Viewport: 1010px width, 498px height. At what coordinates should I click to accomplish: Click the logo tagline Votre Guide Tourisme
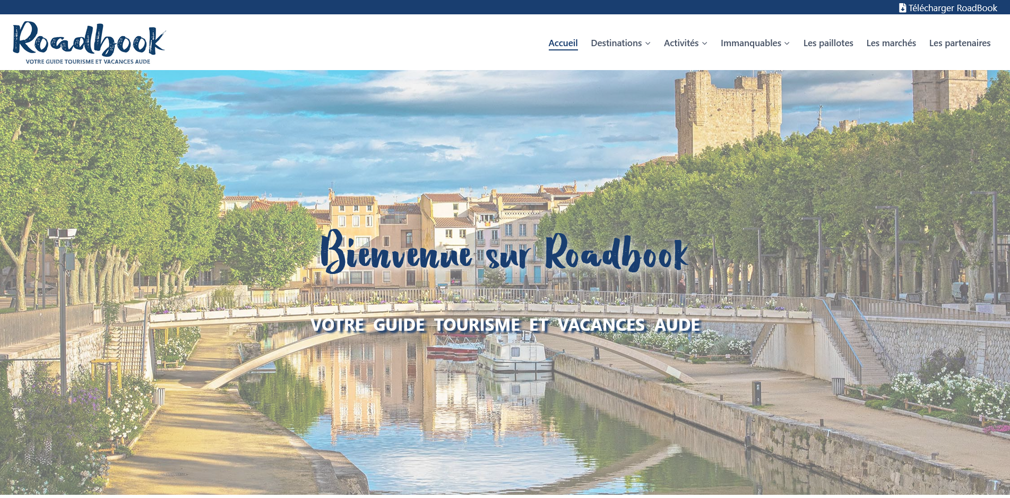point(88,62)
